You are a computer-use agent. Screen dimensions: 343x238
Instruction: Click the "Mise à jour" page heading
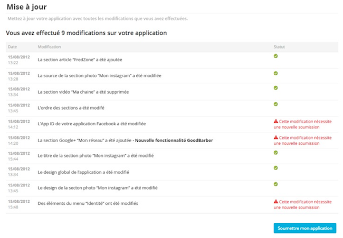coord(26,7)
